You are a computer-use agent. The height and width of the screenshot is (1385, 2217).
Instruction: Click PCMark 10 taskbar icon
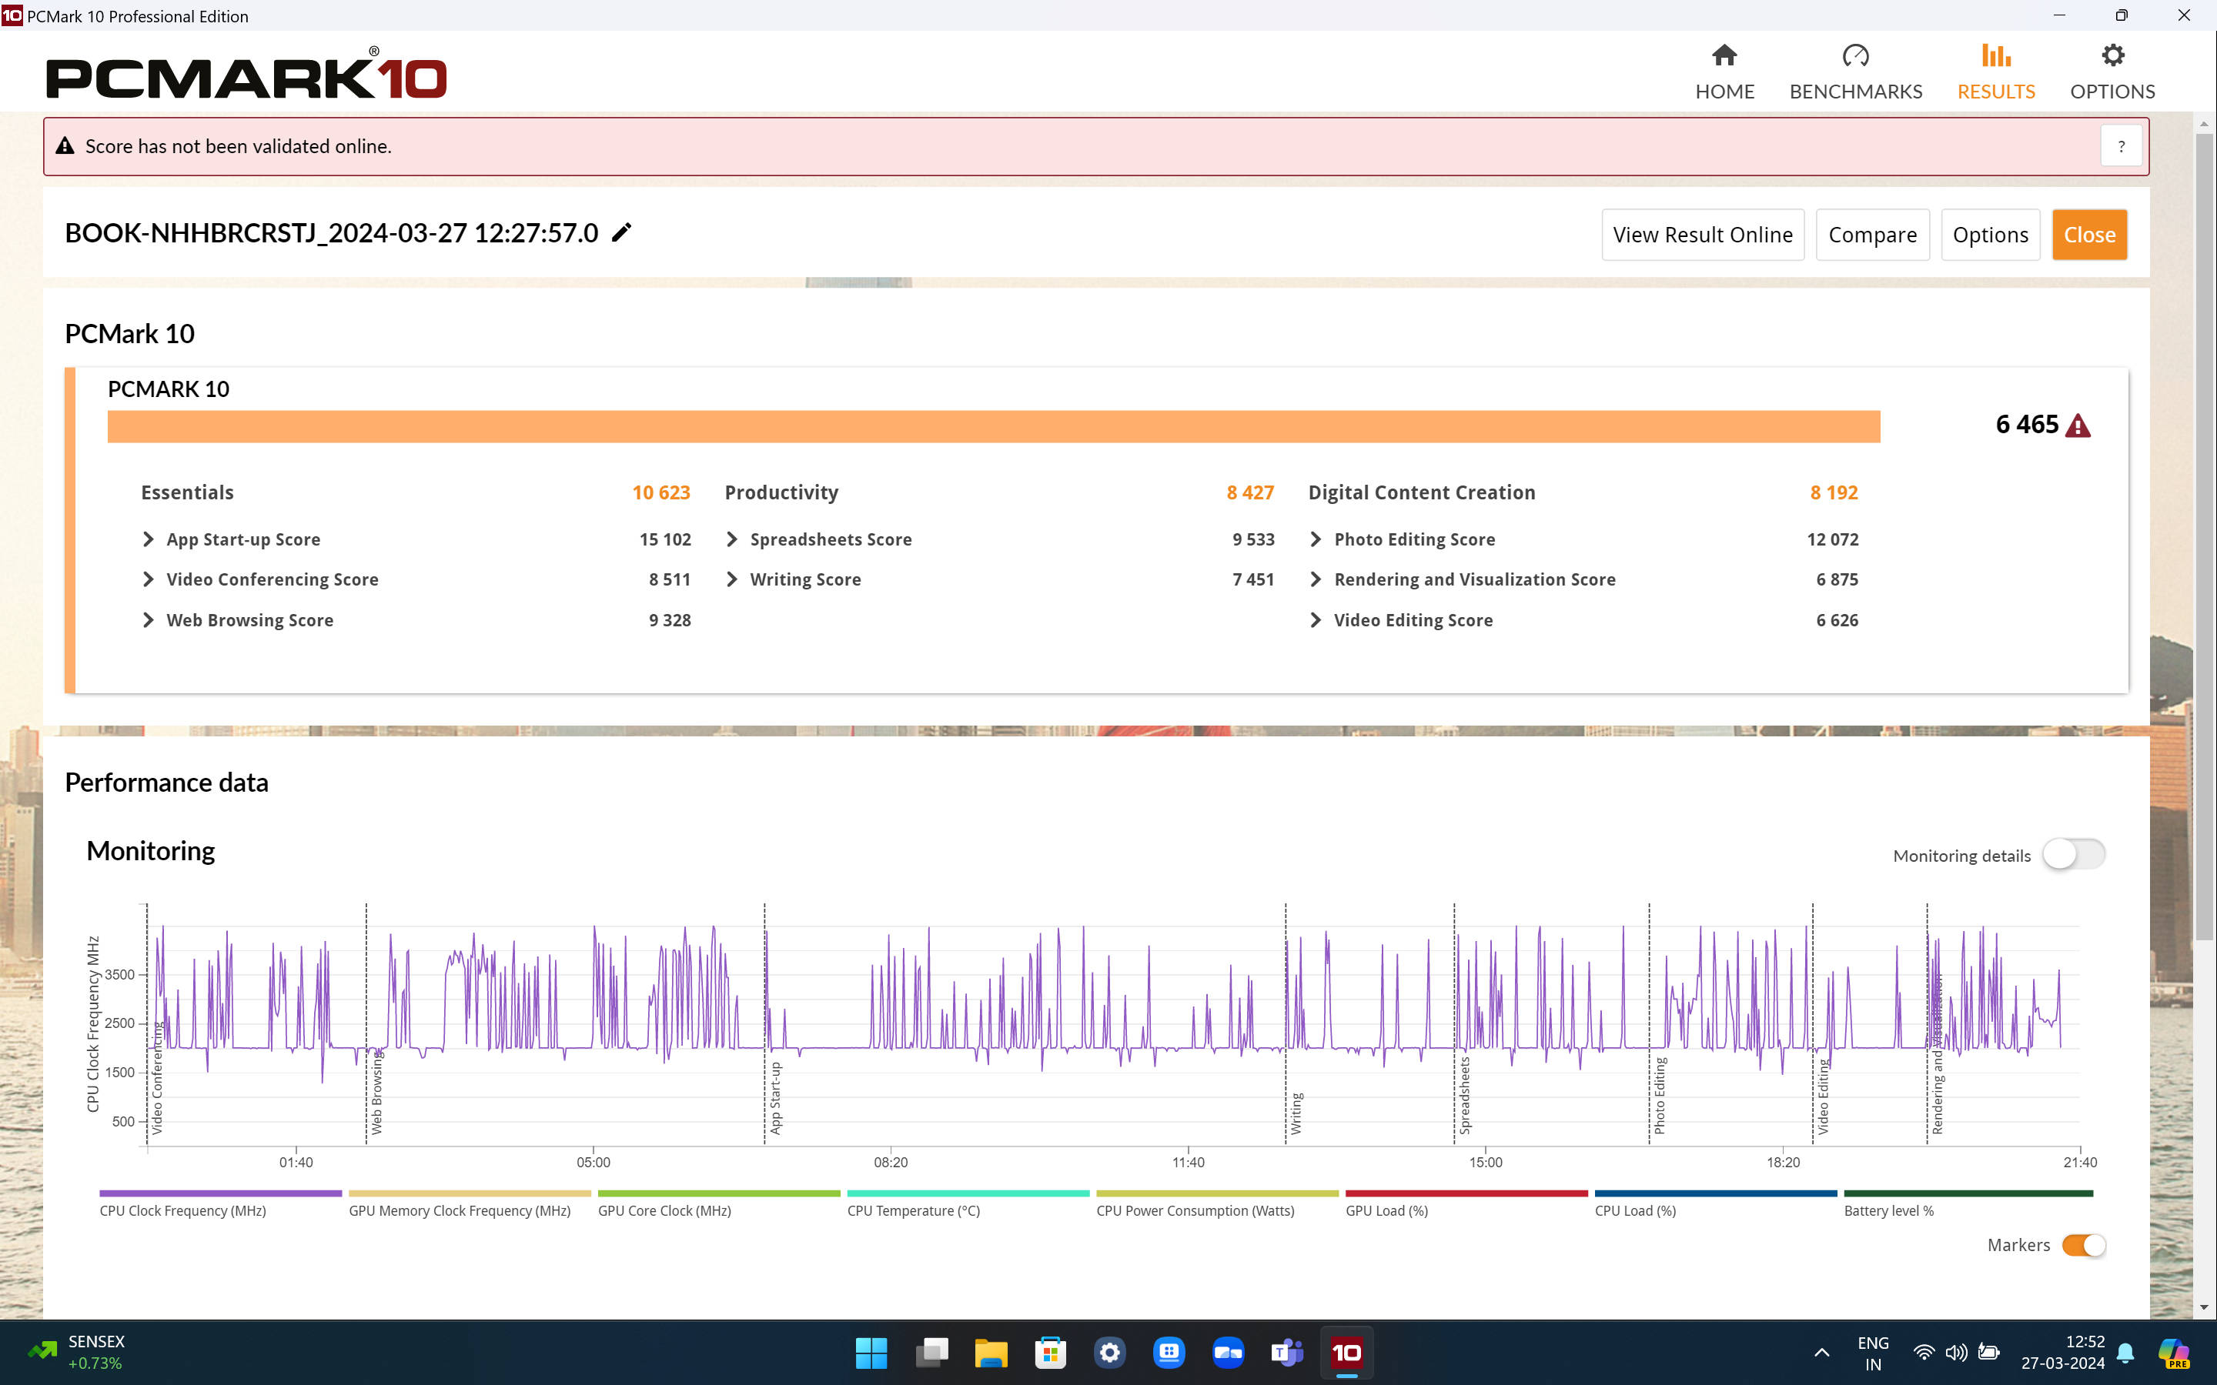[1346, 1352]
